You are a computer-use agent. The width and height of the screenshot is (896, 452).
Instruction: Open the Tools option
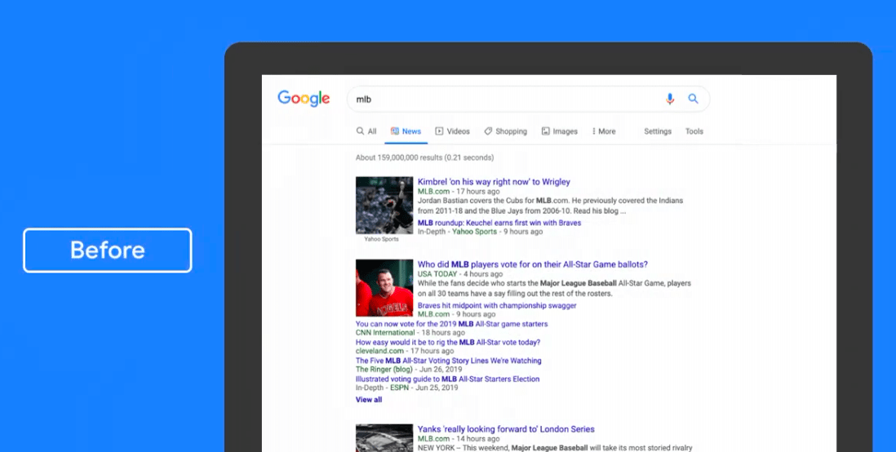[x=694, y=131]
